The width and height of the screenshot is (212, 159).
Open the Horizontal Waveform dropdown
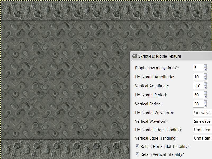click(x=202, y=113)
